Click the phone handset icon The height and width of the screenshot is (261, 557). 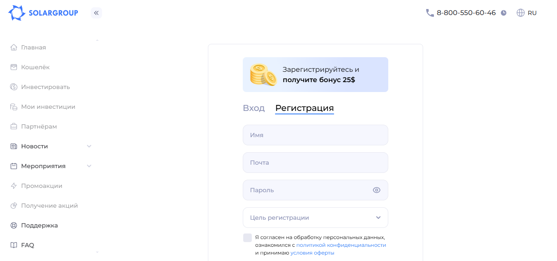tap(430, 13)
